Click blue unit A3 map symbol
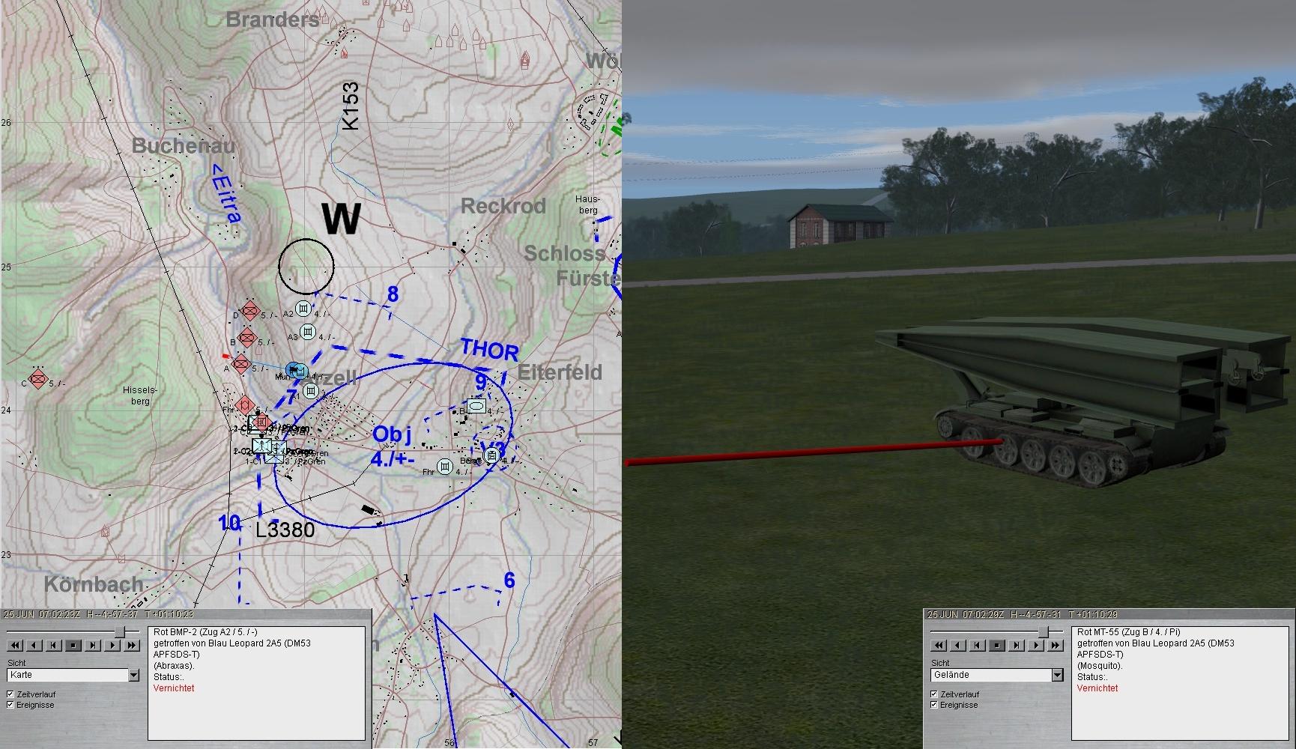Viewport: 1296px width, 749px height. coord(307,332)
